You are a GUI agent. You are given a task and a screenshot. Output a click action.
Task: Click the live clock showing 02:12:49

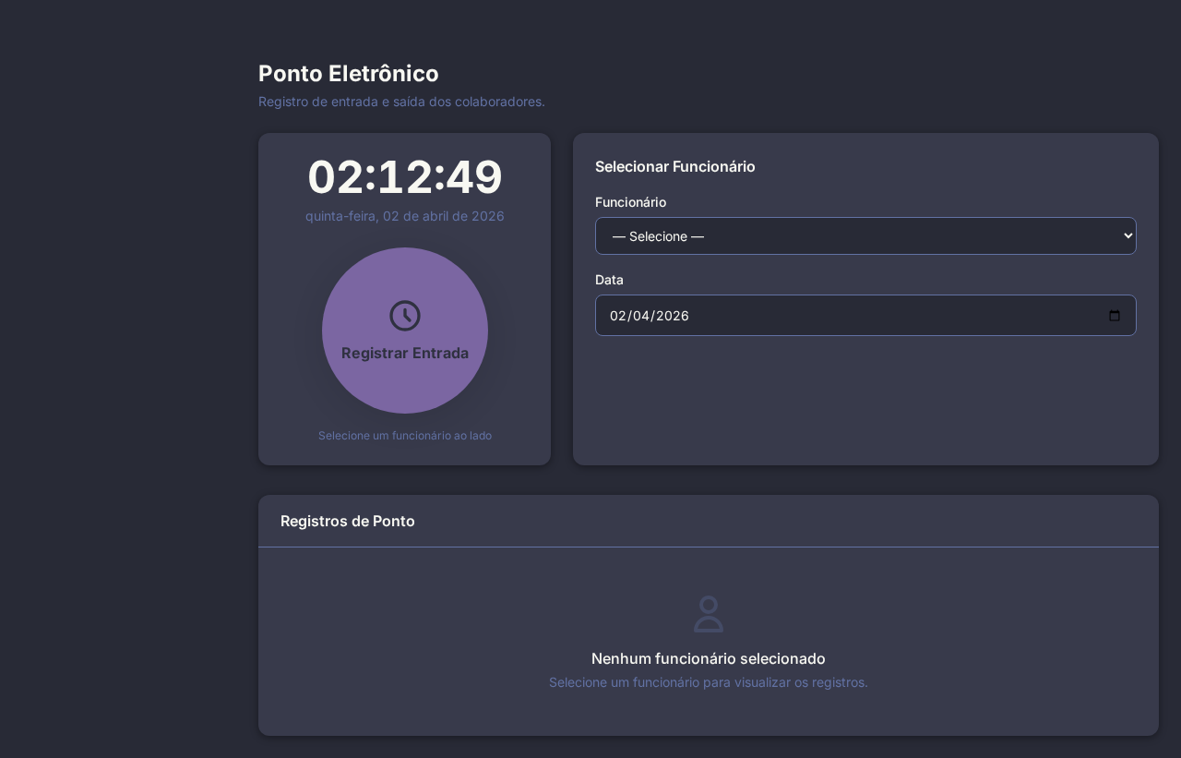coord(405,176)
